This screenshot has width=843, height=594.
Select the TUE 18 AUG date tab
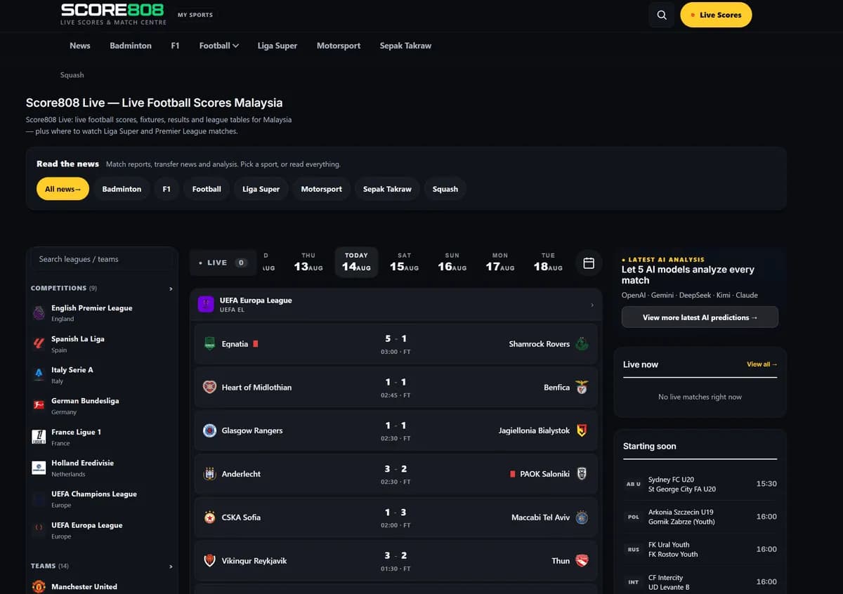(x=548, y=263)
